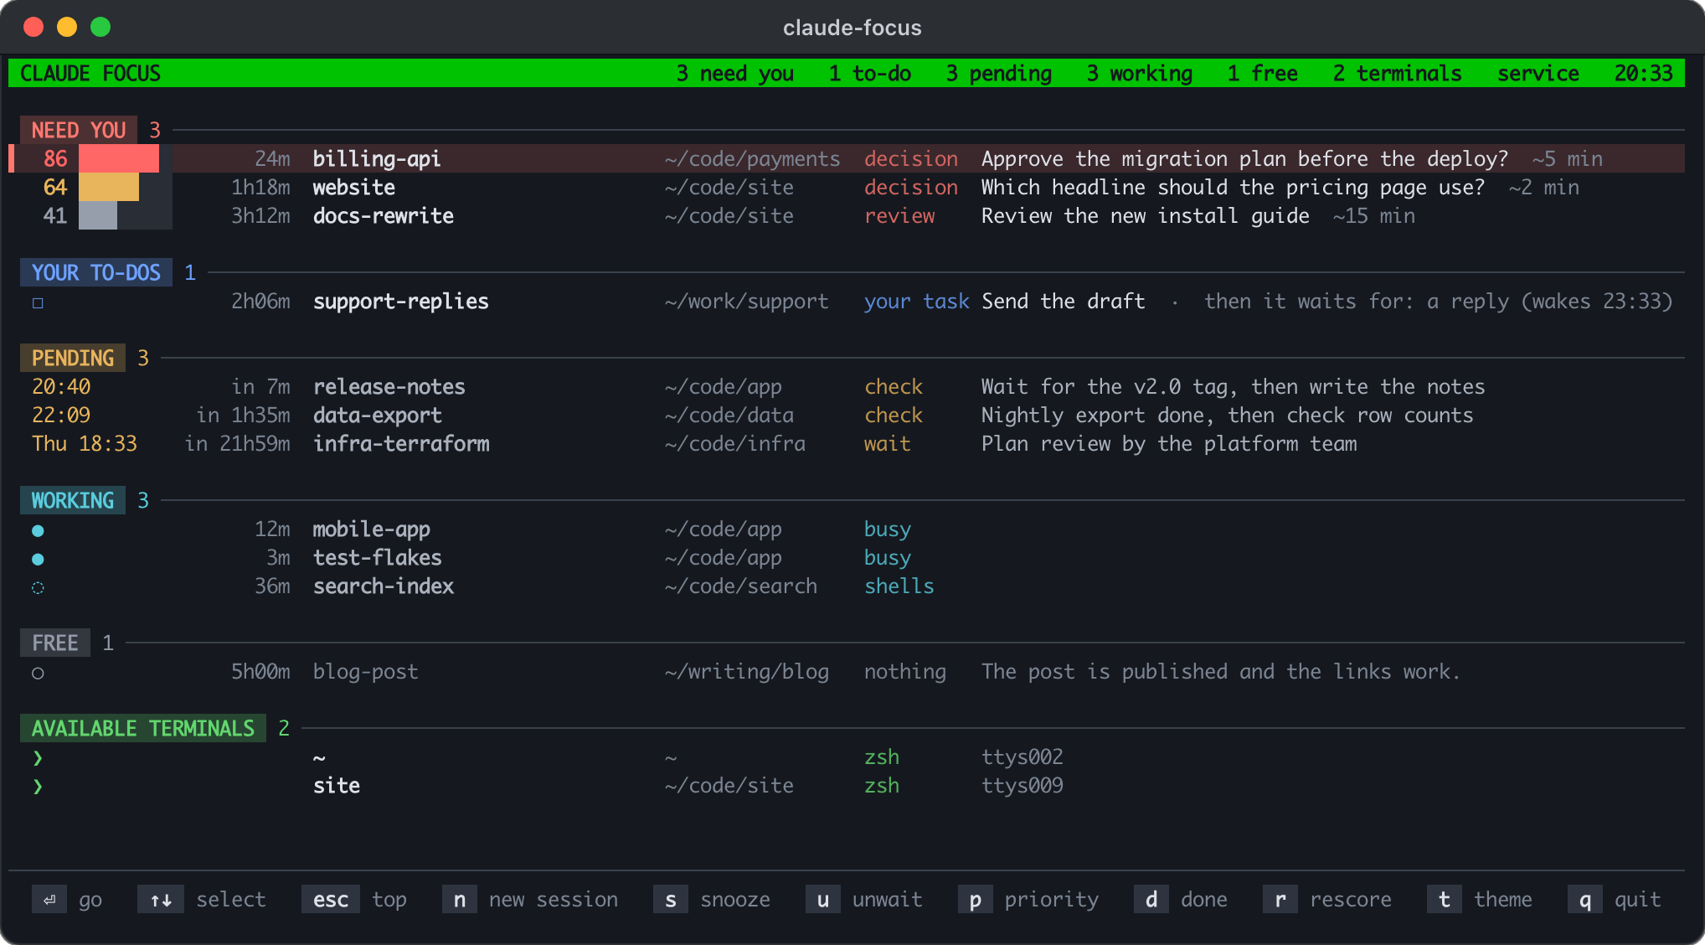The image size is (1705, 945).
Task: Select the AVAILABLE TERMINALS section header
Action: click(143, 728)
